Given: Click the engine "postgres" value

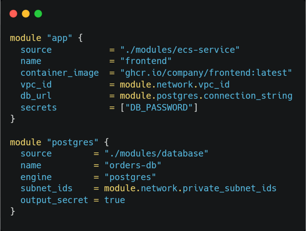Looking at the screenshot, I should coord(130,177).
